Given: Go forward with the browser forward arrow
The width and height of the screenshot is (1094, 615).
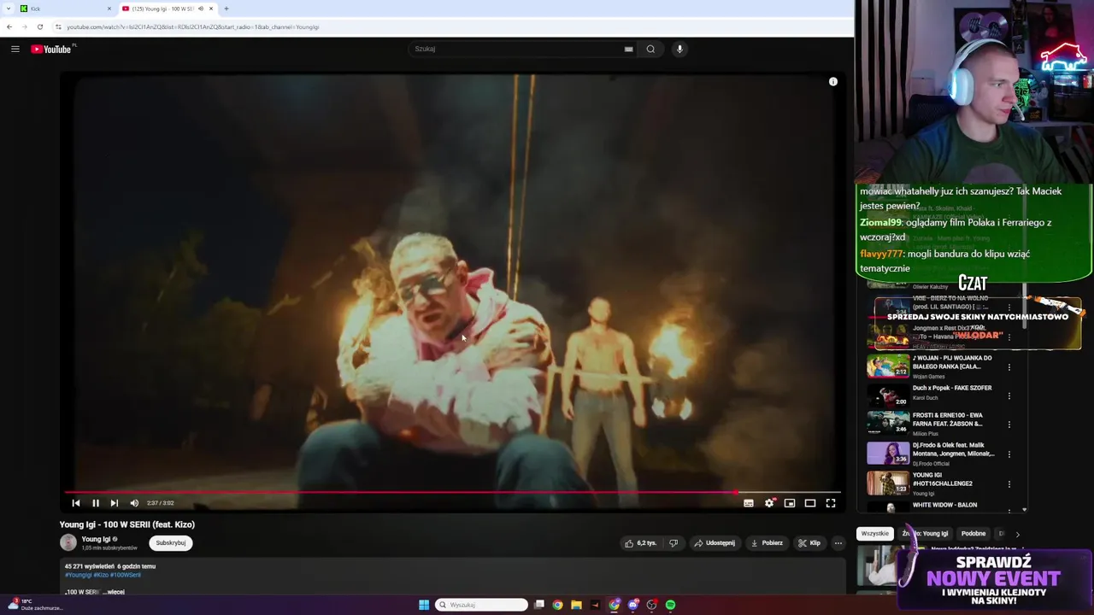Looking at the screenshot, I should [x=24, y=26].
